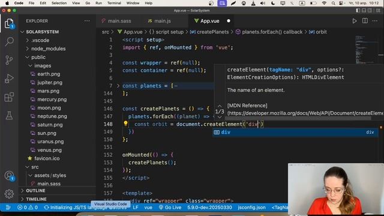Open errors and warnings status indicator
384x216 pixels.
click(28, 208)
